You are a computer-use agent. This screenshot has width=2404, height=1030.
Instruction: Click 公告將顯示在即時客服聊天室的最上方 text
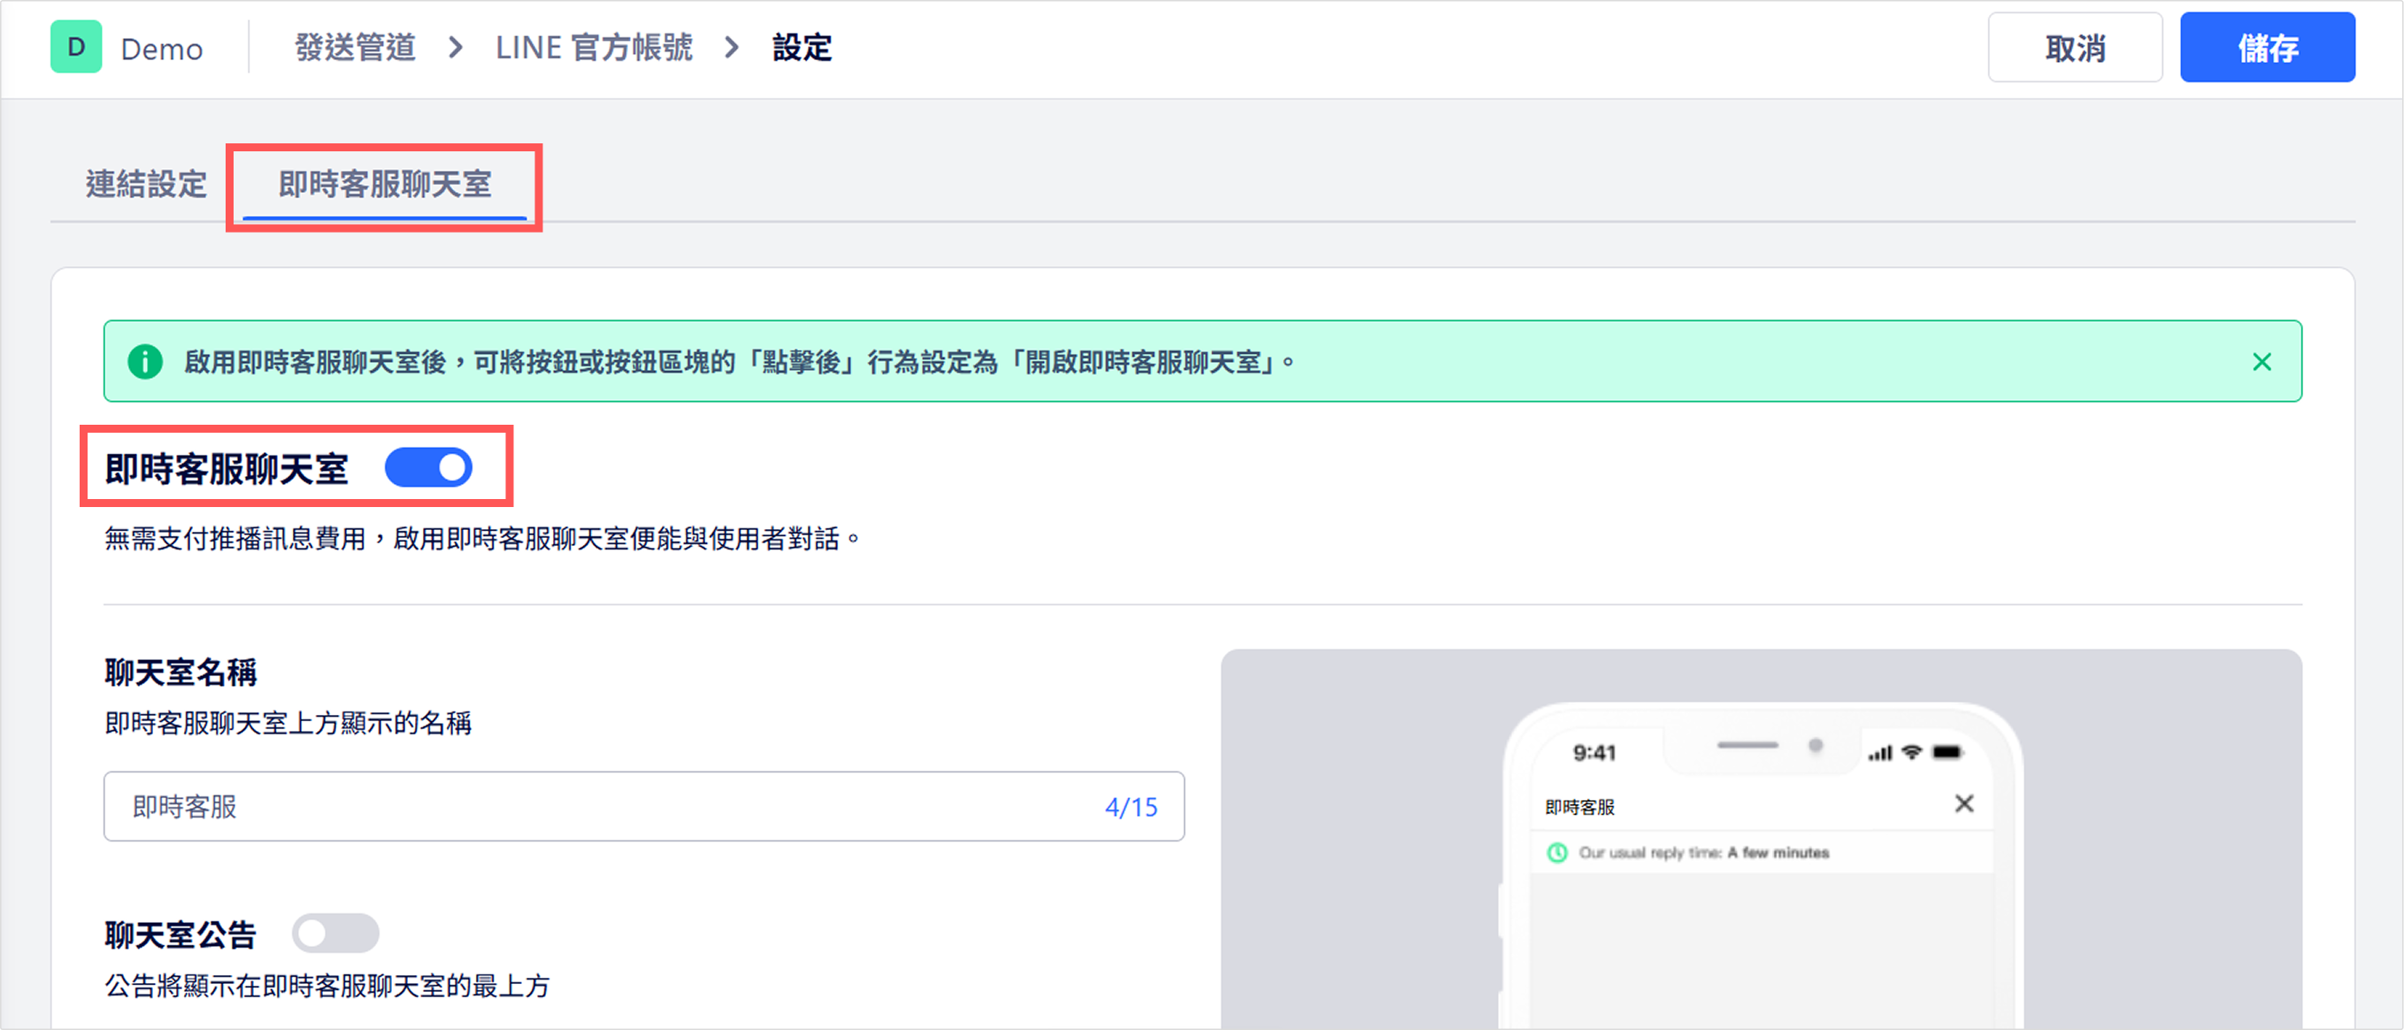tap(327, 986)
